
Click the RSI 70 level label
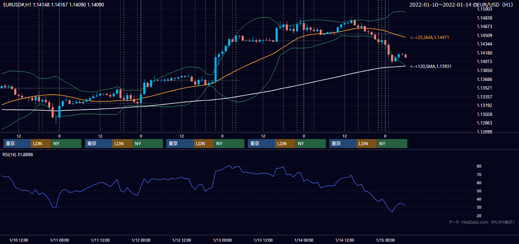[x=479, y=174]
